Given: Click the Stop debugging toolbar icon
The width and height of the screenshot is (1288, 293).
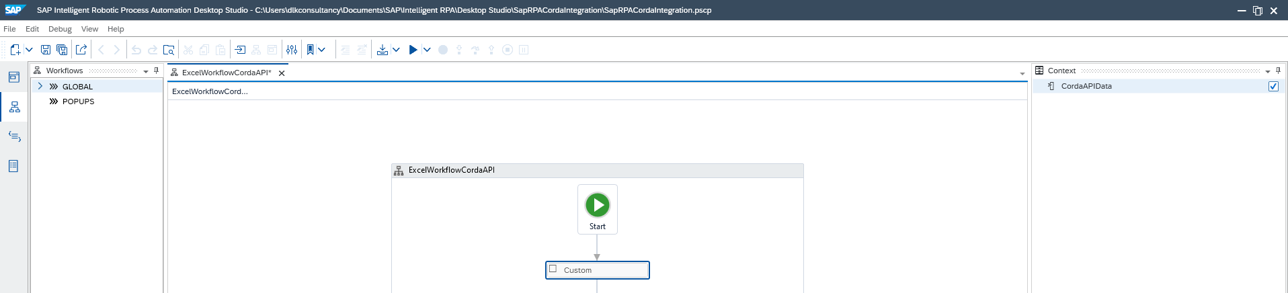Looking at the screenshot, I should click(508, 50).
